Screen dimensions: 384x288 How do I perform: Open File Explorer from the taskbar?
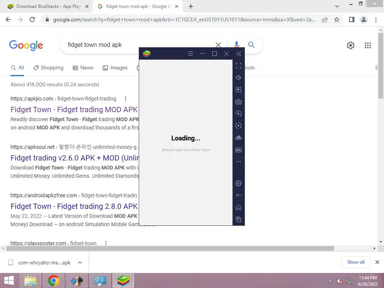click(30, 280)
